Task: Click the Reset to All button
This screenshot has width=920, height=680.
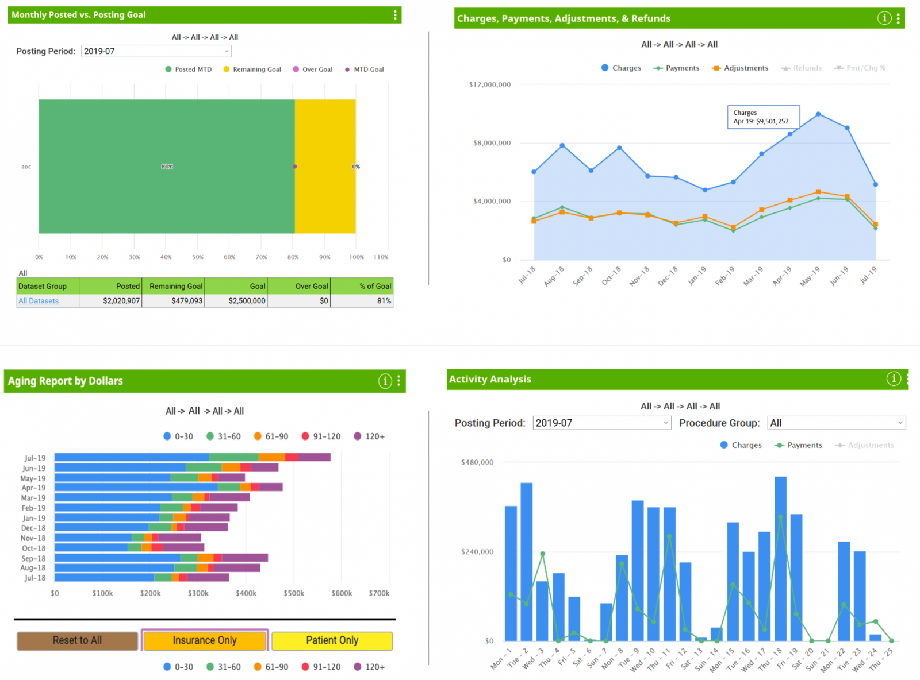Action: (x=77, y=640)
